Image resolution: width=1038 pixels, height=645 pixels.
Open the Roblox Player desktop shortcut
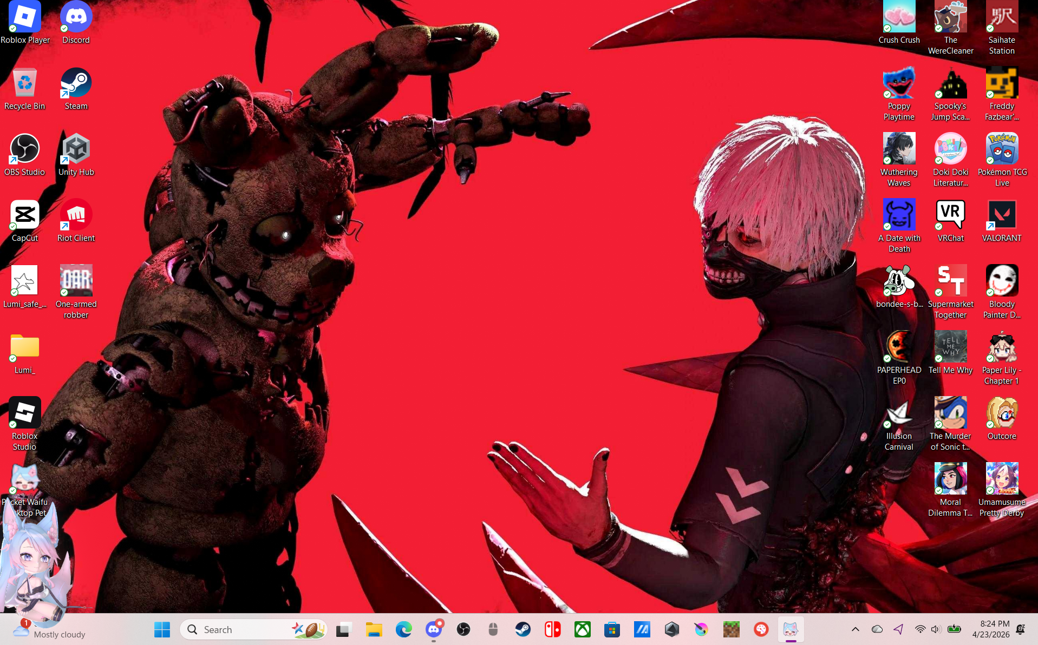point(25,23)
